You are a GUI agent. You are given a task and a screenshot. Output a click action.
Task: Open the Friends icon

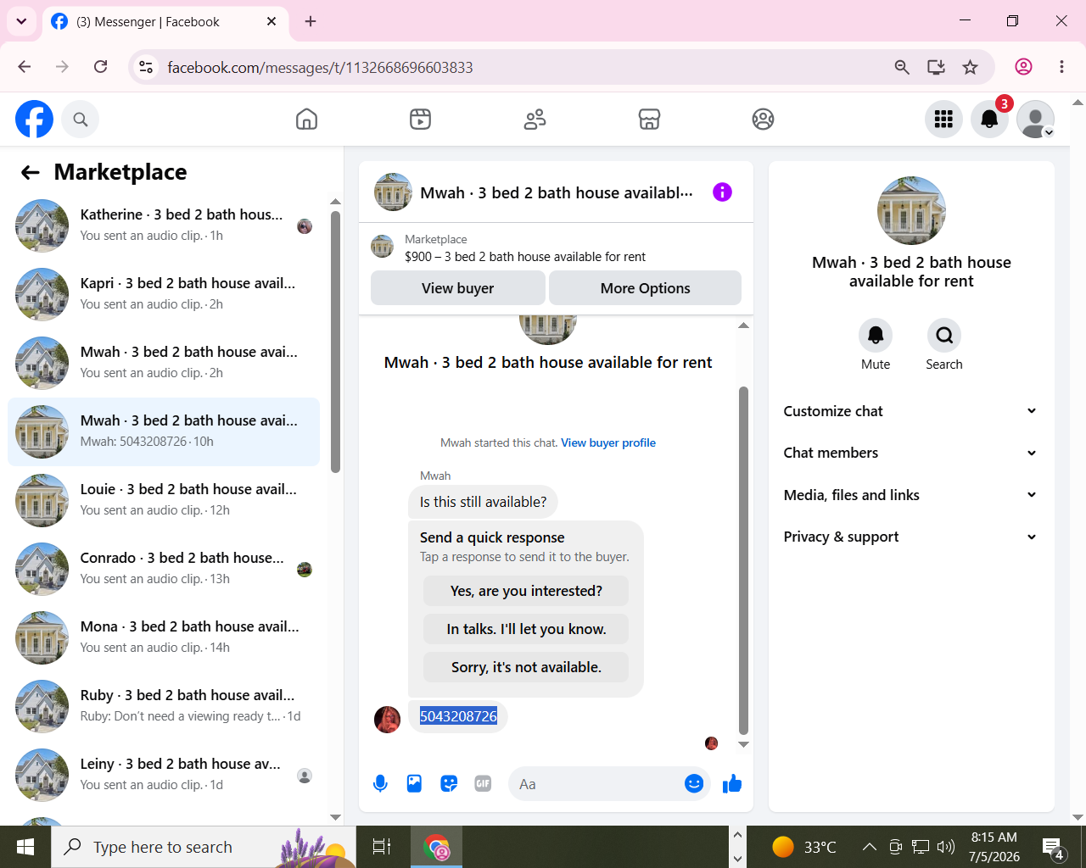click(535, 120)
